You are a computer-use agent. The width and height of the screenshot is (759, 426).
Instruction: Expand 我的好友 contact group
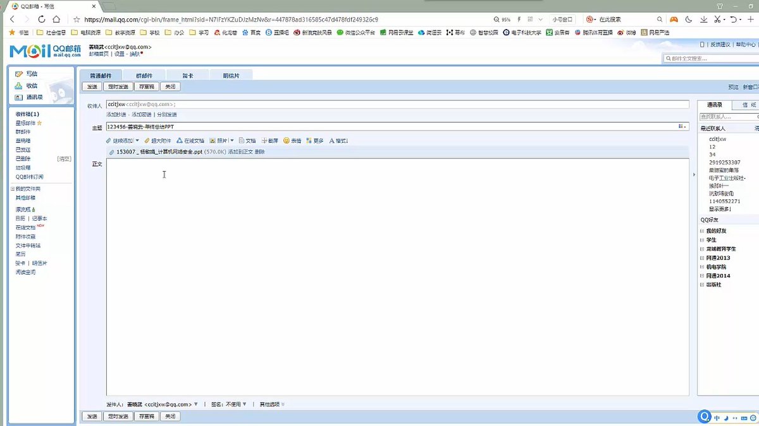click(702, 231)
